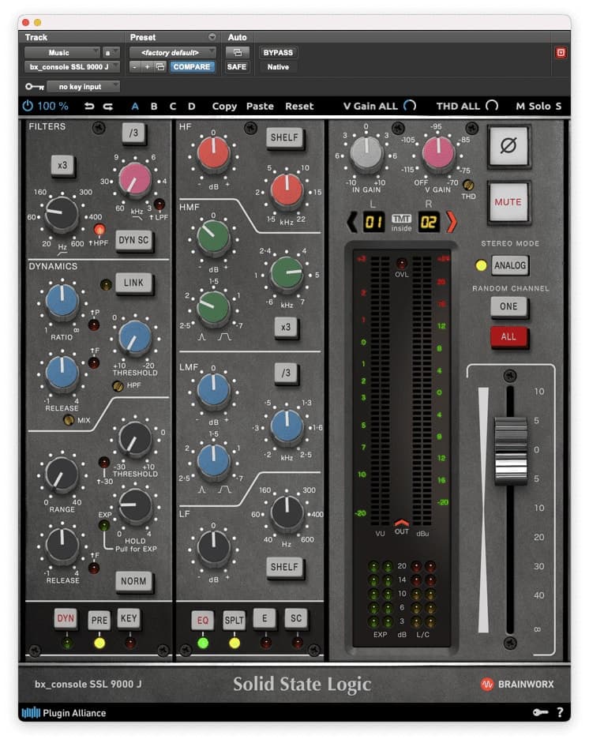Switch to settings bank D
The width and height of the screenshot is (589, 743).
191,106
